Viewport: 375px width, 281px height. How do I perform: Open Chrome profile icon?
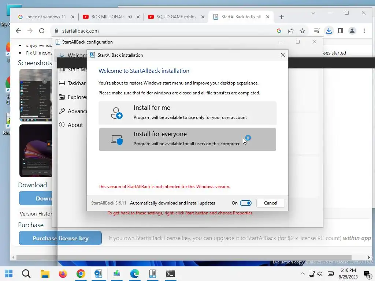tap(352, 31)
